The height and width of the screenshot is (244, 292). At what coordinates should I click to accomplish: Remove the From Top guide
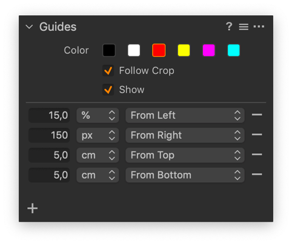click(x=257, y=154)
